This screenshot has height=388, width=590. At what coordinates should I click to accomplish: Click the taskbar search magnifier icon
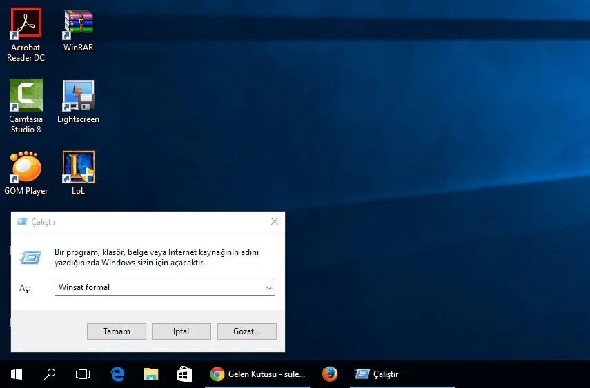[x=50, y=374]
